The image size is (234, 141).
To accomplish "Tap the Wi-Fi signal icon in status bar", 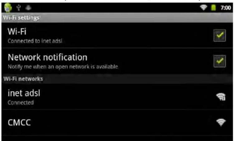I will (x=203, y=7).
